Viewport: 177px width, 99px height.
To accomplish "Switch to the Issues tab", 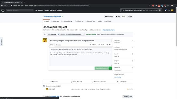I will pos(55,21).
